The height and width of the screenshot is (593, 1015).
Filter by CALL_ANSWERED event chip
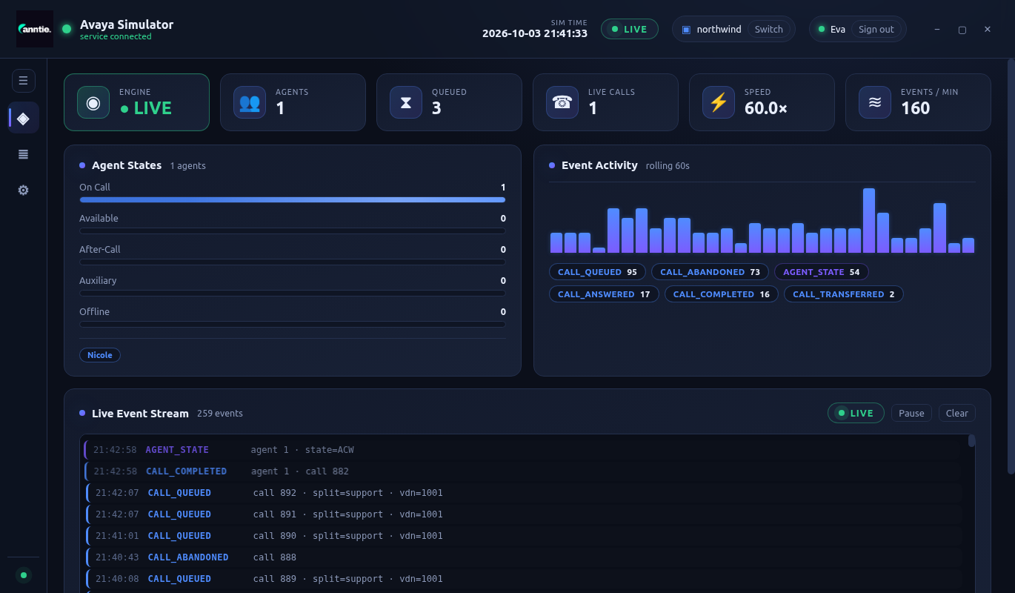point(604,294)
